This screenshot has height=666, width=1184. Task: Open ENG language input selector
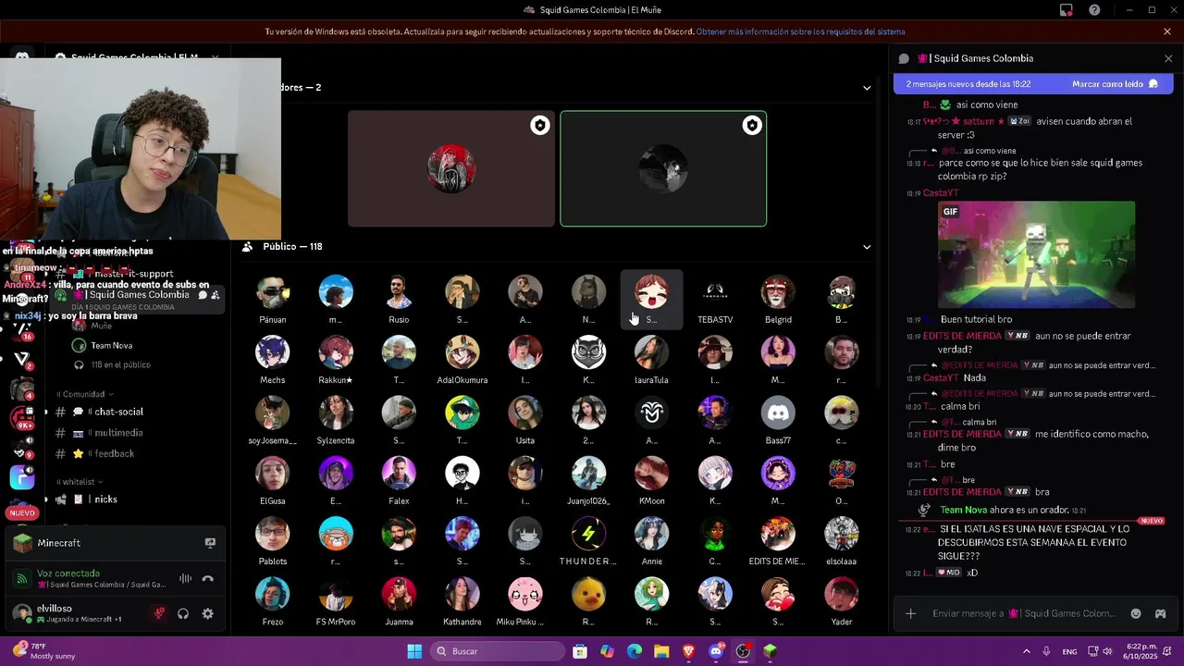point(1069,651)
